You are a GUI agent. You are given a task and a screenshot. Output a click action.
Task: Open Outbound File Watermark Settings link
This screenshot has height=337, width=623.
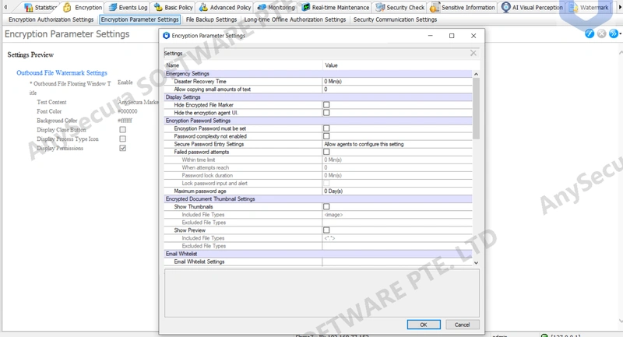62,72
